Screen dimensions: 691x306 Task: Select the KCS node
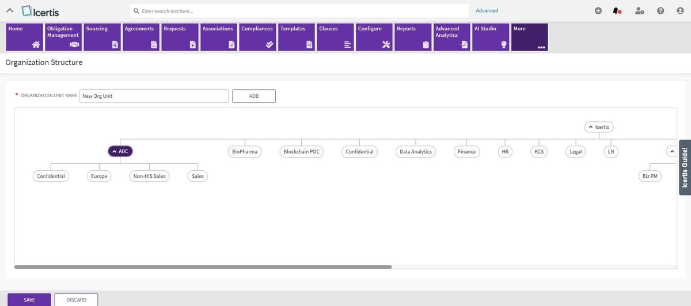coord(539,151)
